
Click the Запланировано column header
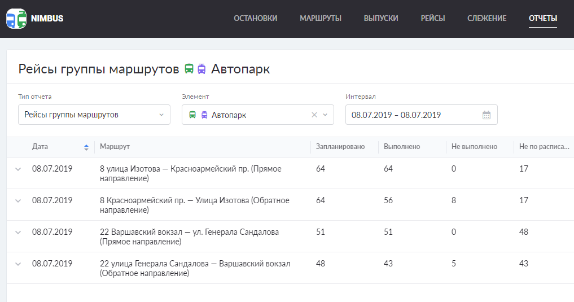point(340,147)
